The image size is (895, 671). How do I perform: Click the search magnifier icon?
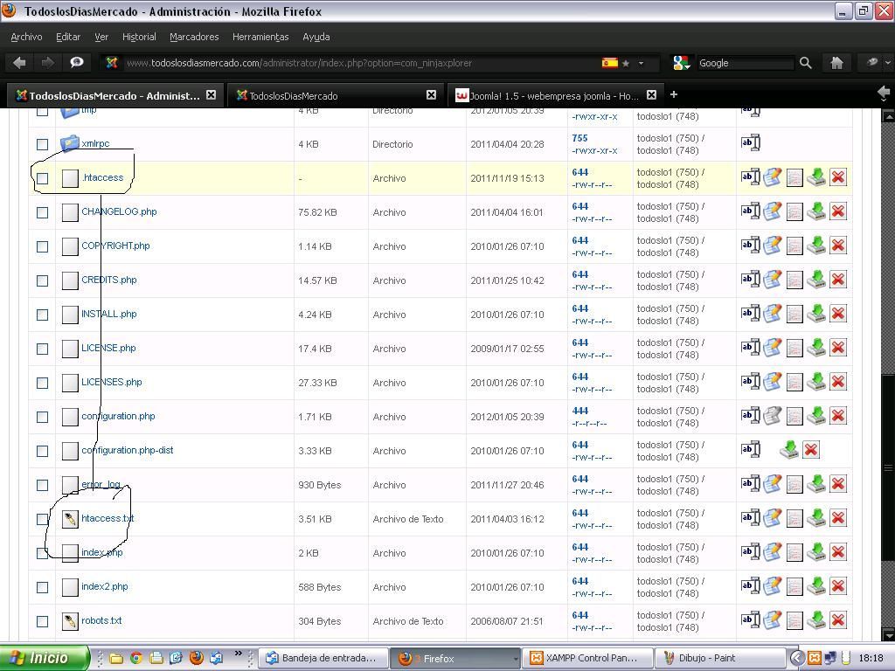point(805,63)
